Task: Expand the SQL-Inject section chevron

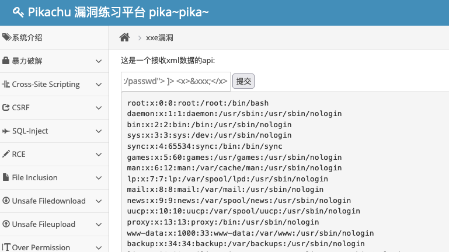Action: coord(99,131)
